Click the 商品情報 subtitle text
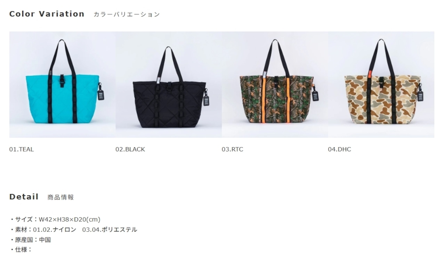Screen dimensions: 445x273 60,197
